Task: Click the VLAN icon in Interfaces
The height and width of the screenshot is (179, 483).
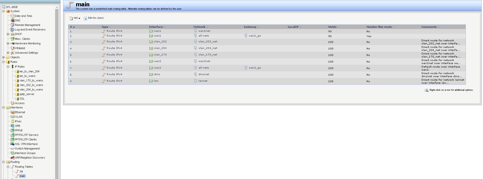Action: click(x=12, y=117)
